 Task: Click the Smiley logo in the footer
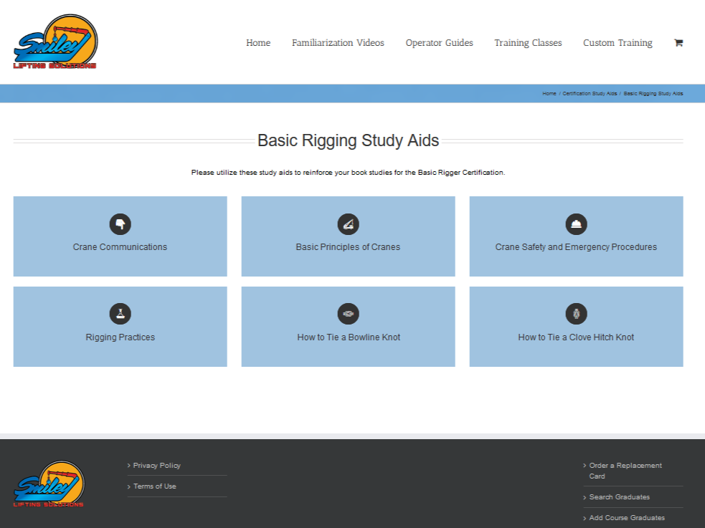49,484
